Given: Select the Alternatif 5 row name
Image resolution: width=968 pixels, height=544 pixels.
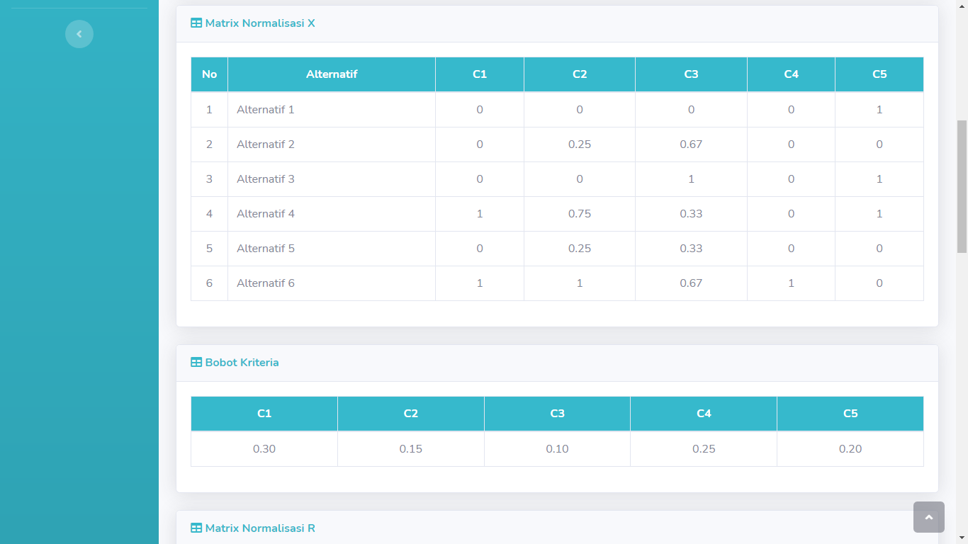Looking at the screenshot, I should pyautogui.click(x=266, y=249).
